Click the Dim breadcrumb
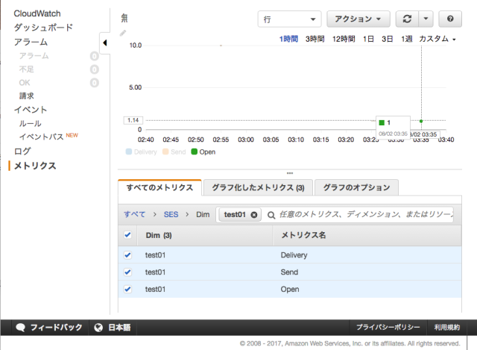The height and width of the screenshot is (350, 477). [203, 214]
